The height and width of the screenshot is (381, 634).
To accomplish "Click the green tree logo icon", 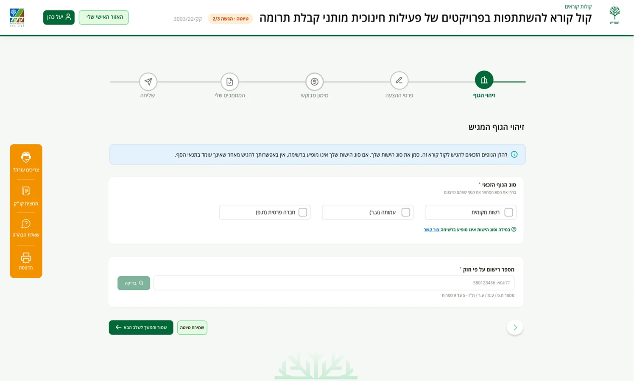I will 614,15.
